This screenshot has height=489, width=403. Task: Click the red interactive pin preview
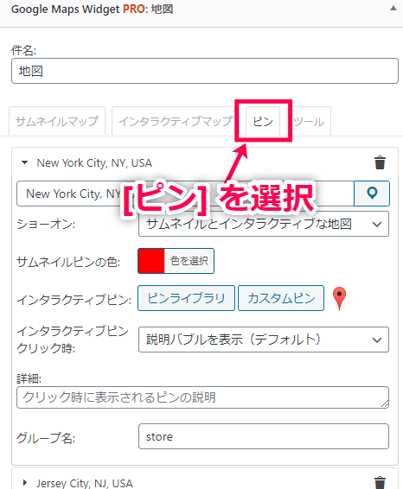[x=339, y=298]
